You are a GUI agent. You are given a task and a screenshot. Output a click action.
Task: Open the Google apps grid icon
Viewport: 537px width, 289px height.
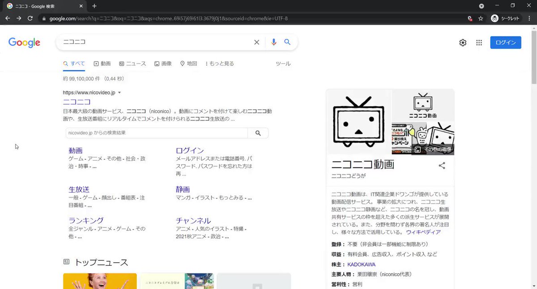click(x=479, y=42)
